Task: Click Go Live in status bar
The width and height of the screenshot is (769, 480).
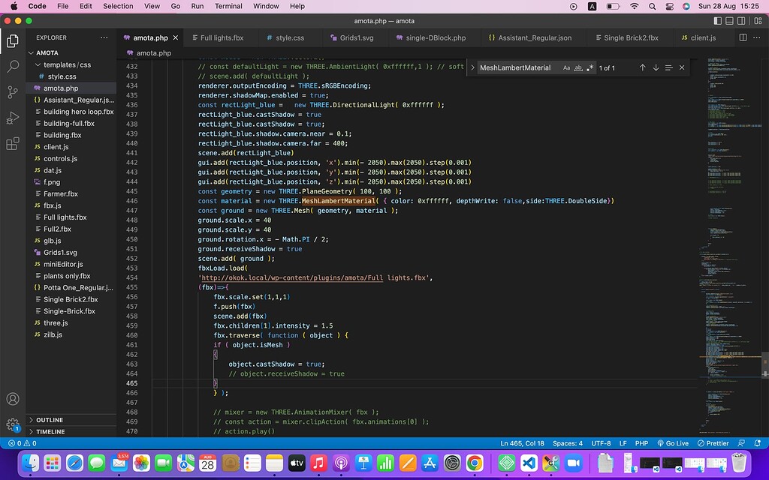Action: [x=672, y=443]
